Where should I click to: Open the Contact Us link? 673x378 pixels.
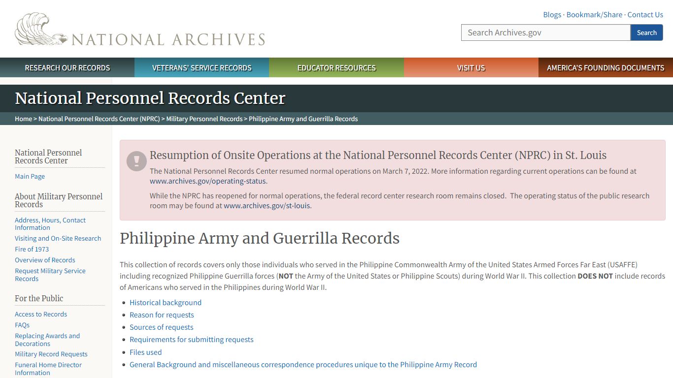coord(645,15)
